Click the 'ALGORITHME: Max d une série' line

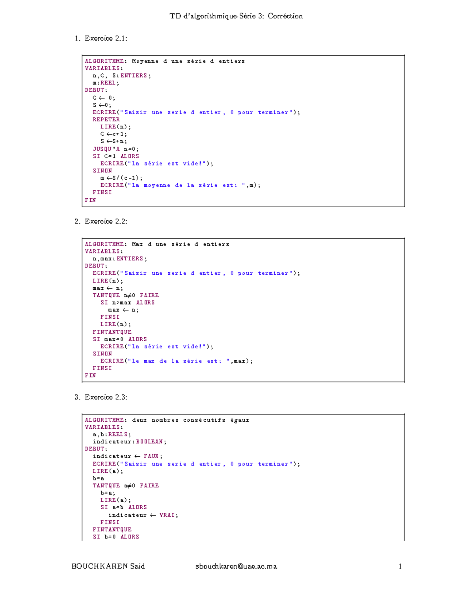click(x=157, y=244)
